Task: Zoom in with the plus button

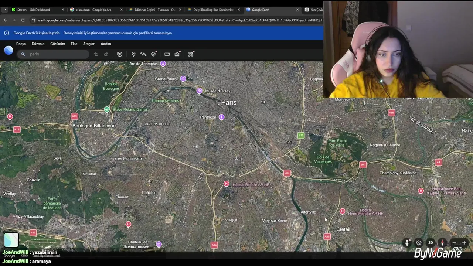Action: (x=464, y=243)
